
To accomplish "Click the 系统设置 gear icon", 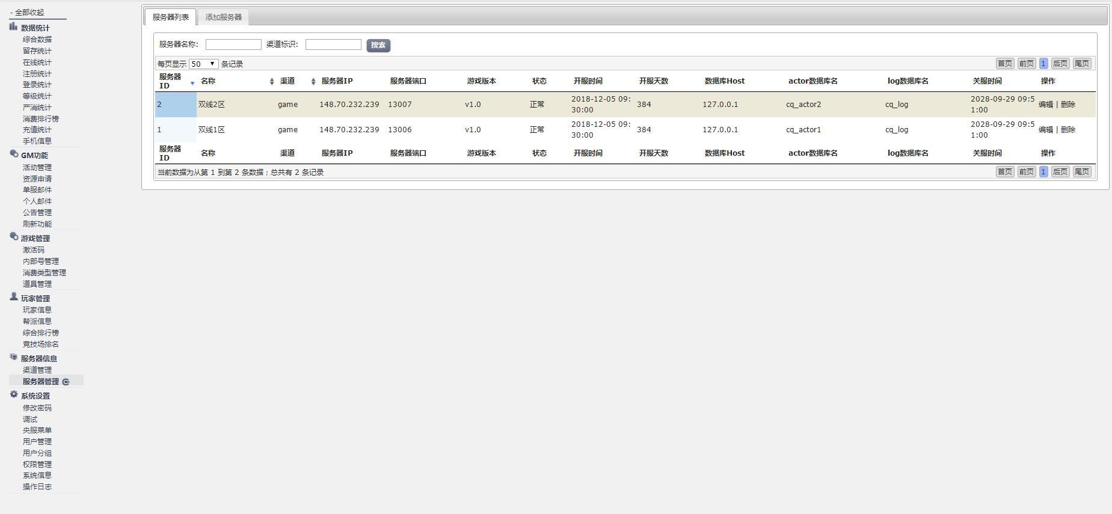I will coord(13,394).
